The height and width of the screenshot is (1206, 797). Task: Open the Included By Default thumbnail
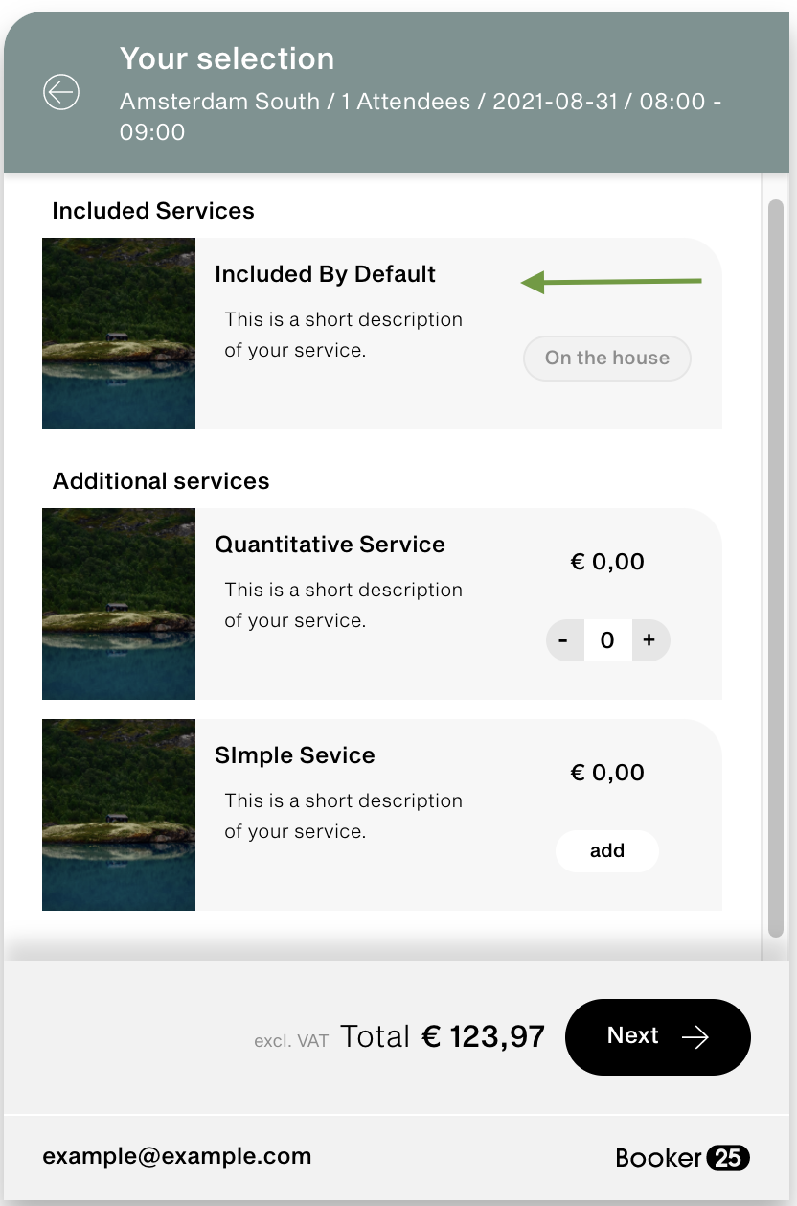tap(119, 334)
